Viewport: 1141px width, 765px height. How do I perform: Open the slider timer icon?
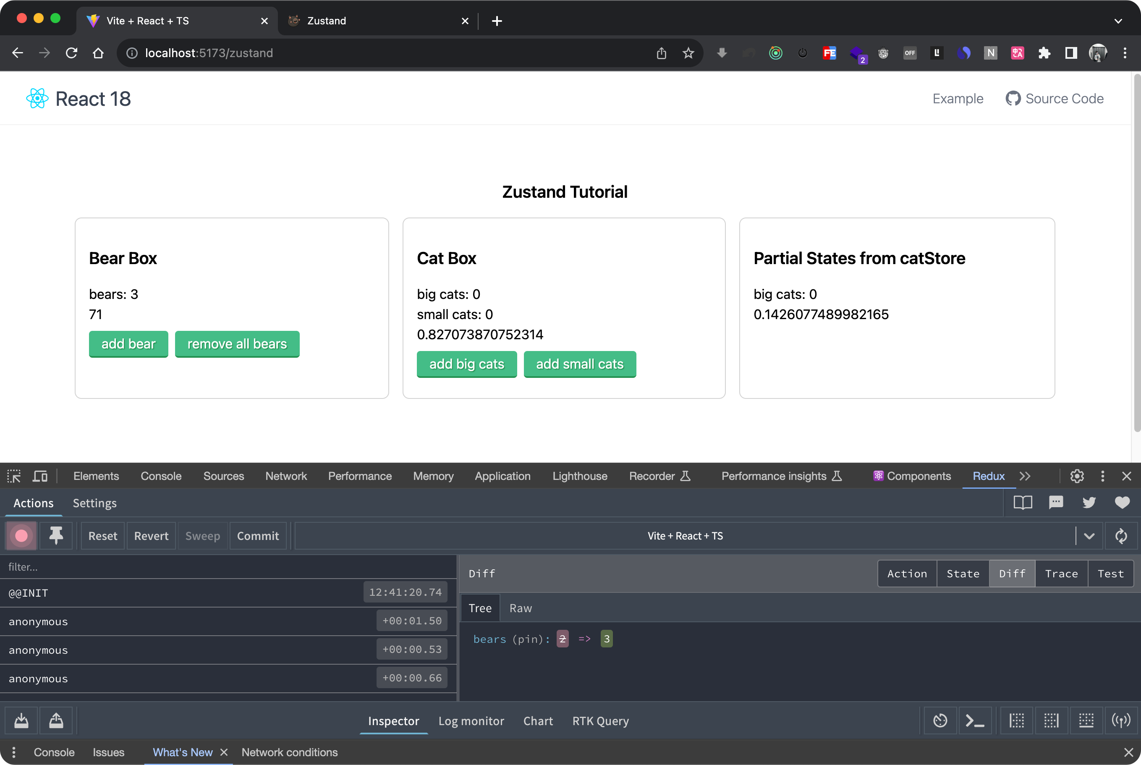coord(940,720)
